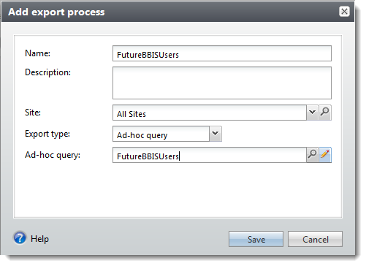The width and height of the screenshot is (366, 266).
Task: Place cursor in the Ad-hoc query field
Action: 210,155
